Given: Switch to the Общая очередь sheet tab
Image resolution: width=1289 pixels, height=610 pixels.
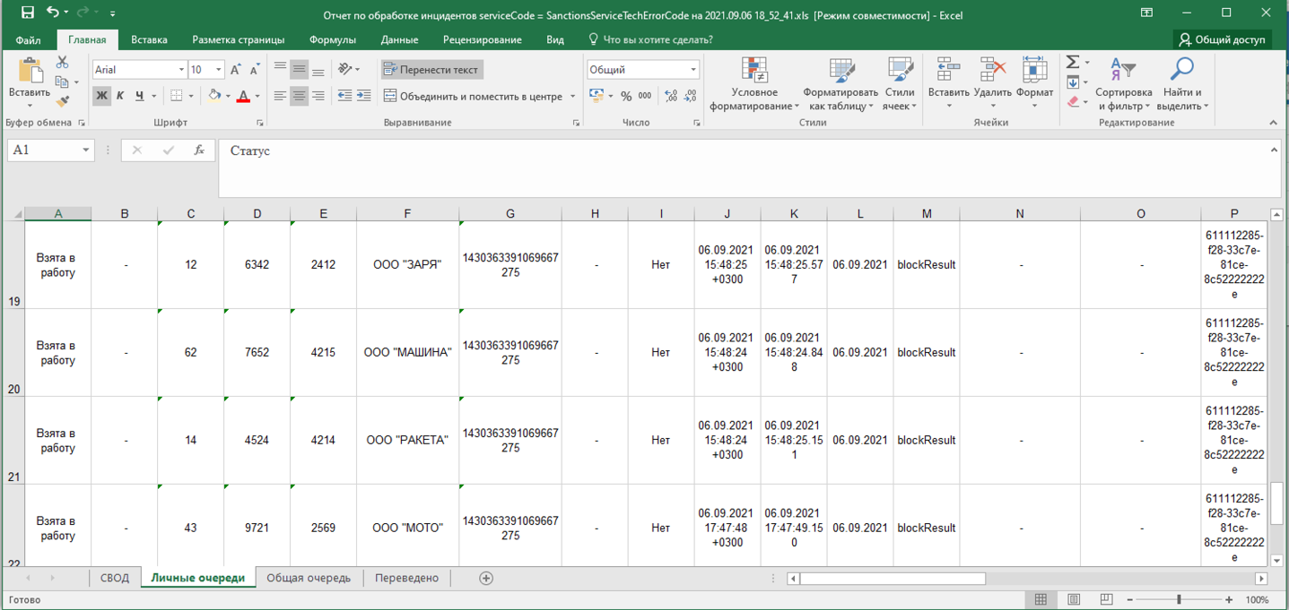Looking at the screenshot, I should pyautogui.click(x=309, y=578).
